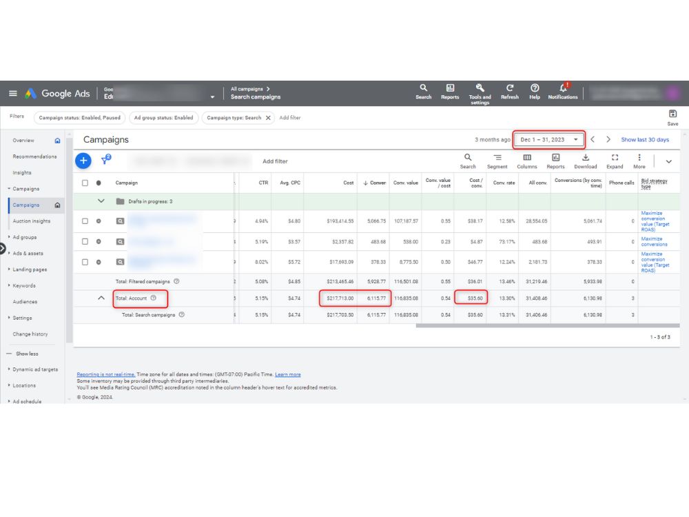Click the status column header dot
689x517 pixels.
pos(99,183)
